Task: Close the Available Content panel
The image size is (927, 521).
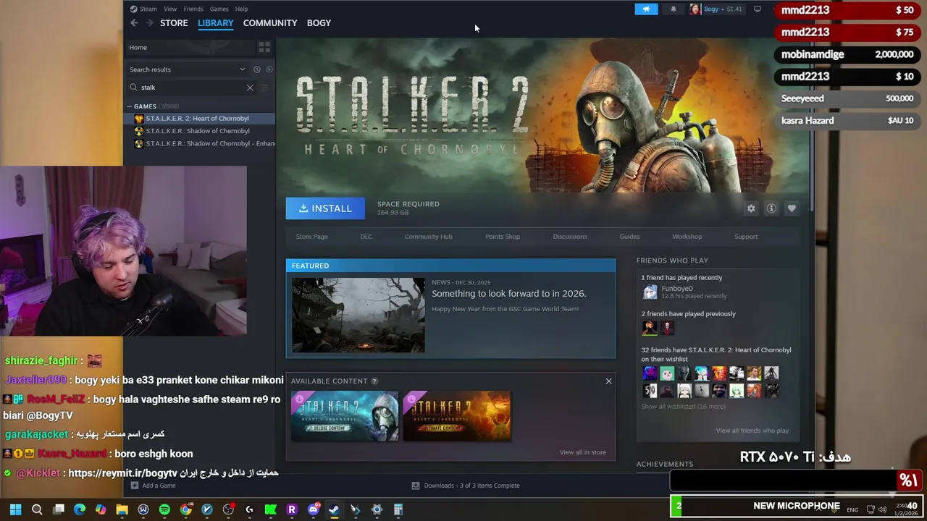Action: pyautogui.click(x=608, y=381)
